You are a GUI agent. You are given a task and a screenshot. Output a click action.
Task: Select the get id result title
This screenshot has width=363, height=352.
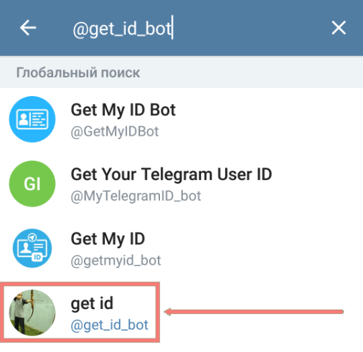coord(92,303)
